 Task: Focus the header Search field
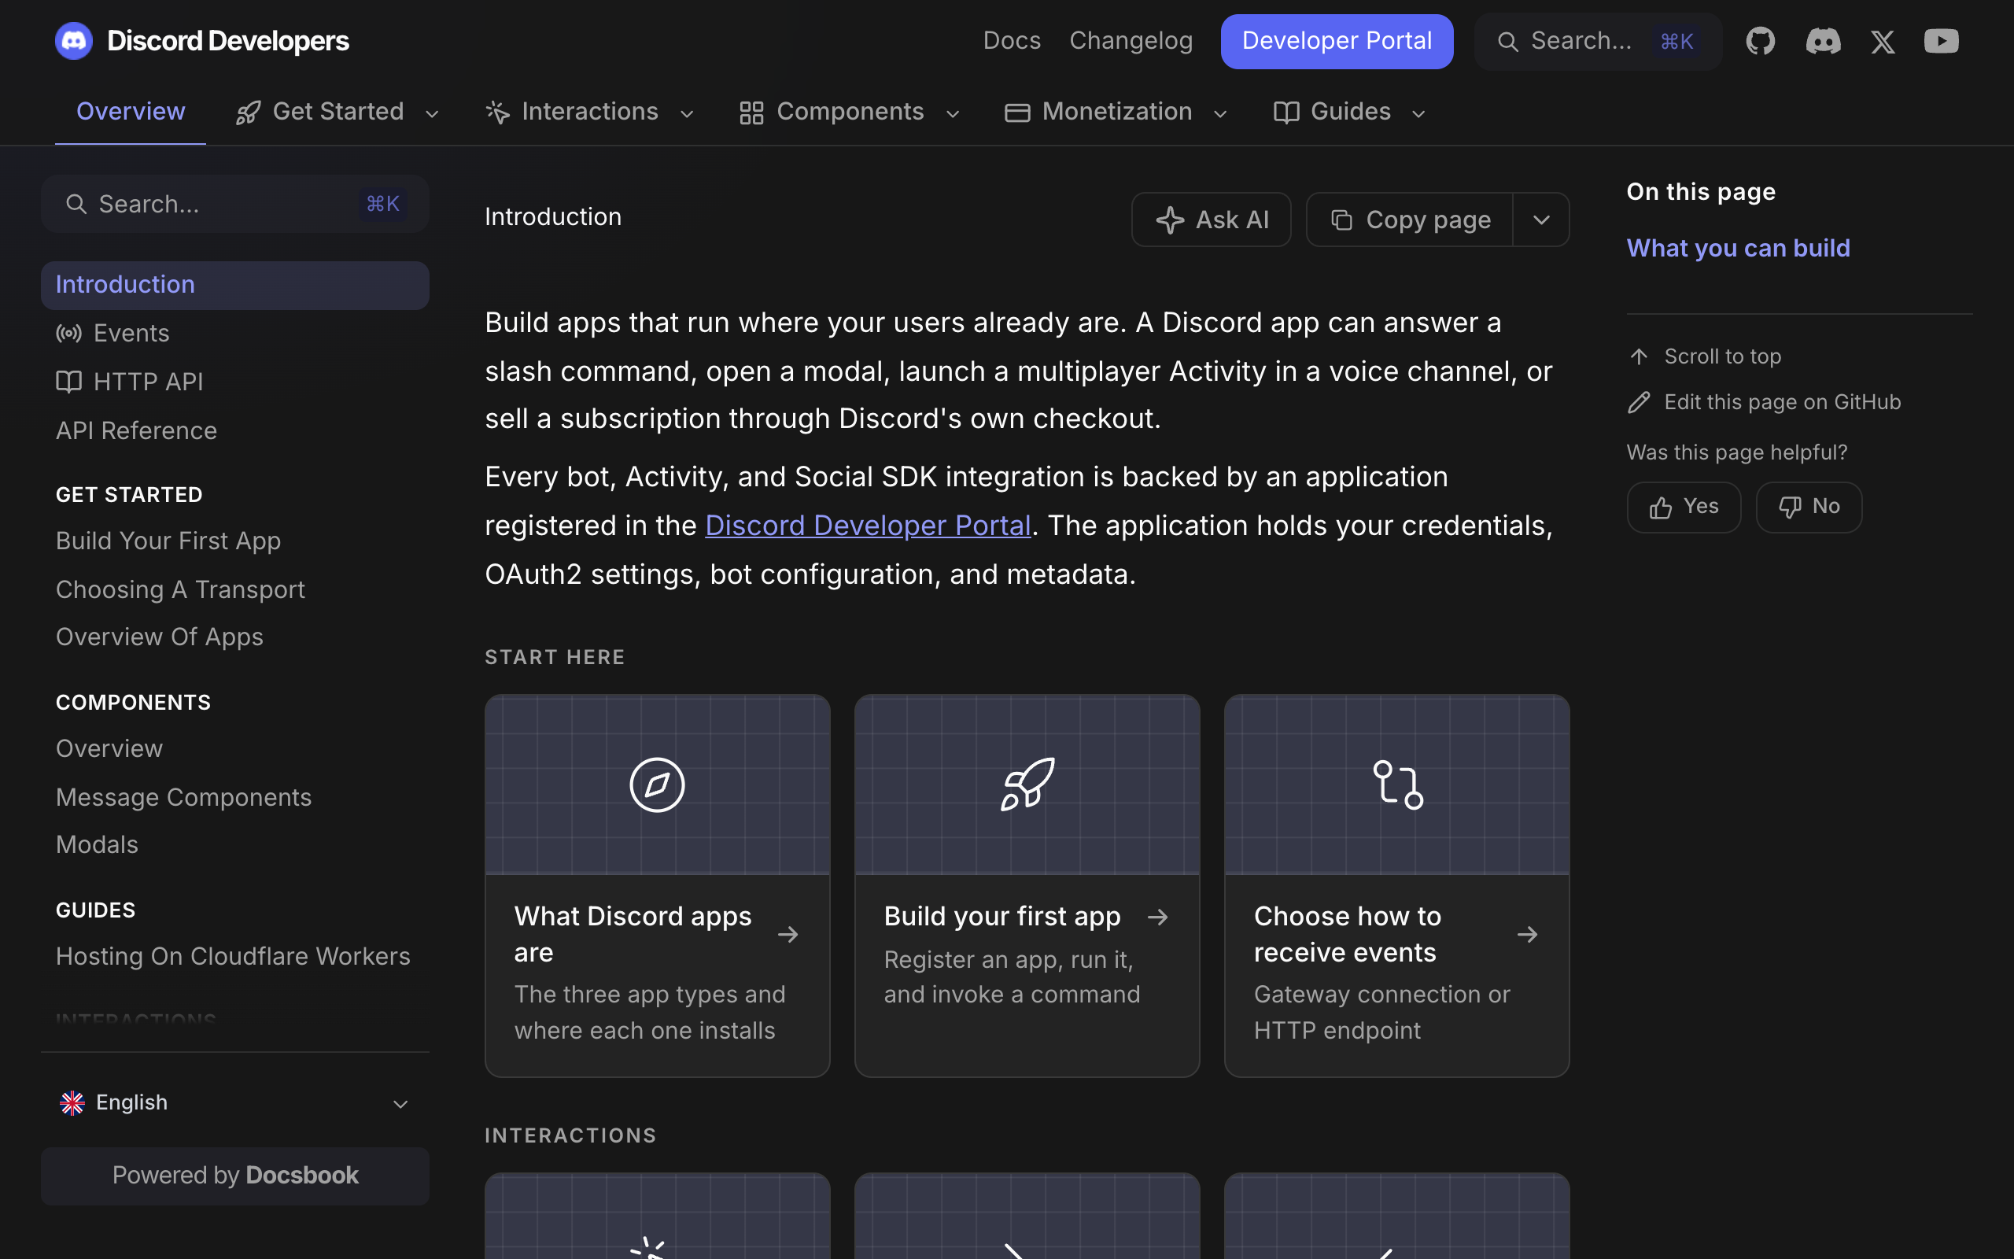click(1598, 42)
